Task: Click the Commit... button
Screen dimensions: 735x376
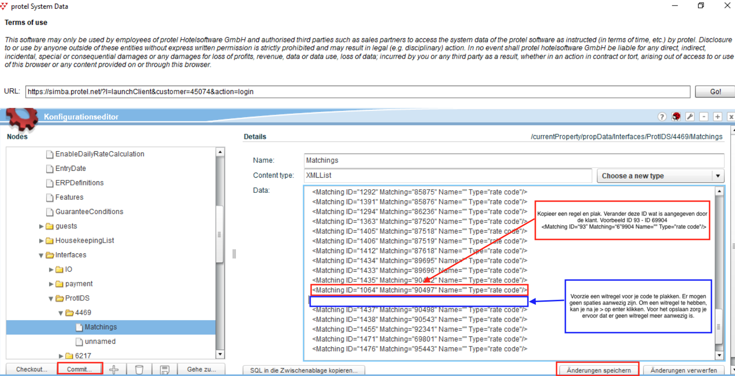Action: click(80, 370)
